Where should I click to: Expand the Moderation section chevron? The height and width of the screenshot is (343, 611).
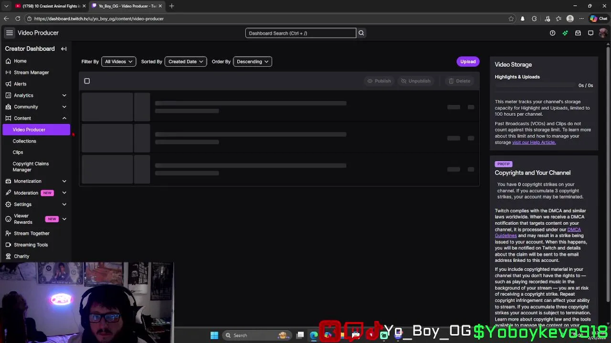64,193
